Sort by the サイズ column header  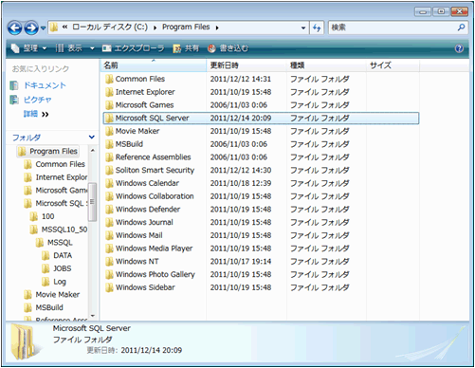[393, 65]
